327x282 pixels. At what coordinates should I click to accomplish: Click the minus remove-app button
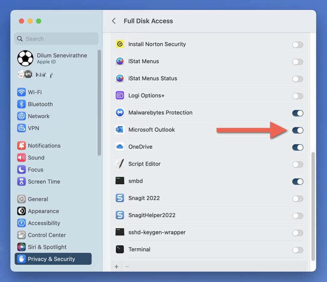pyautogui.click(x=127, y=267)
